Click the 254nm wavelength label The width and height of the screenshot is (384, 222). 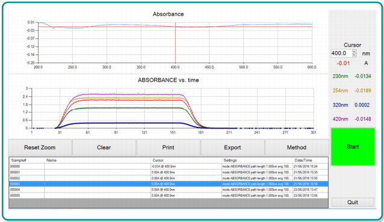(x=340, y=91)
